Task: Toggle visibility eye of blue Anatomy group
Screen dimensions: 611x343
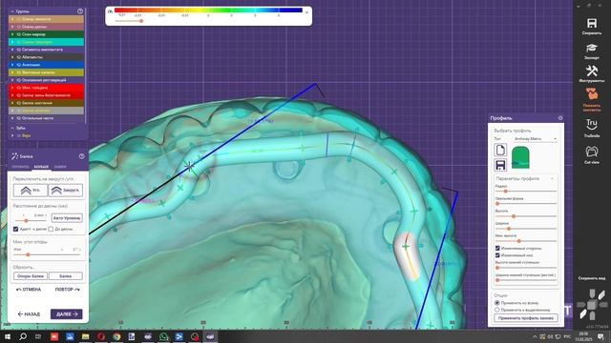Action: 18,65
